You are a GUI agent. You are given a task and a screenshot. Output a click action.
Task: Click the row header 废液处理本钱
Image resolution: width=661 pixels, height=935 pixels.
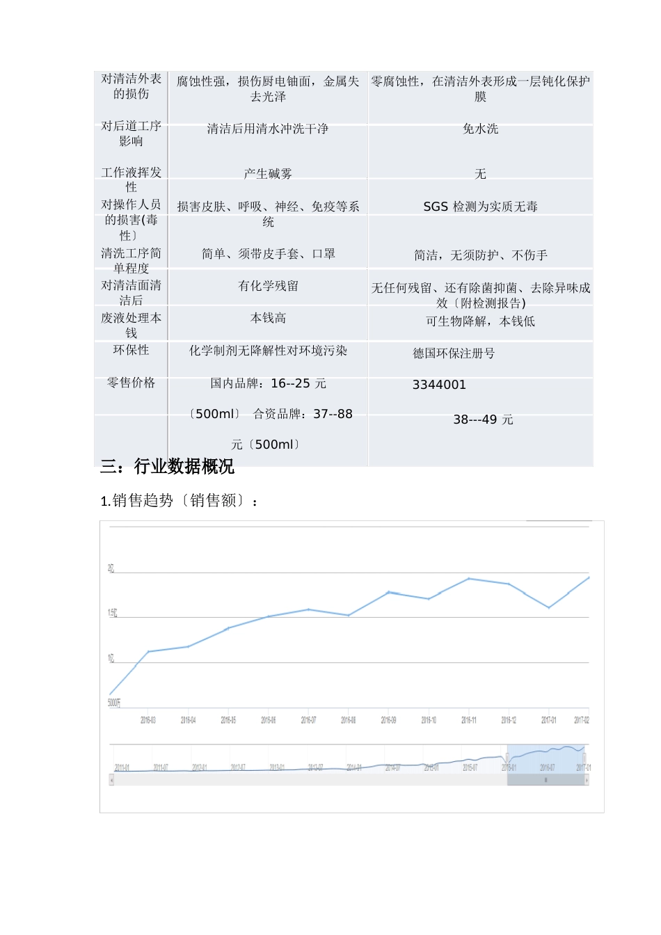pyautogui.click(x=131, y=326)
